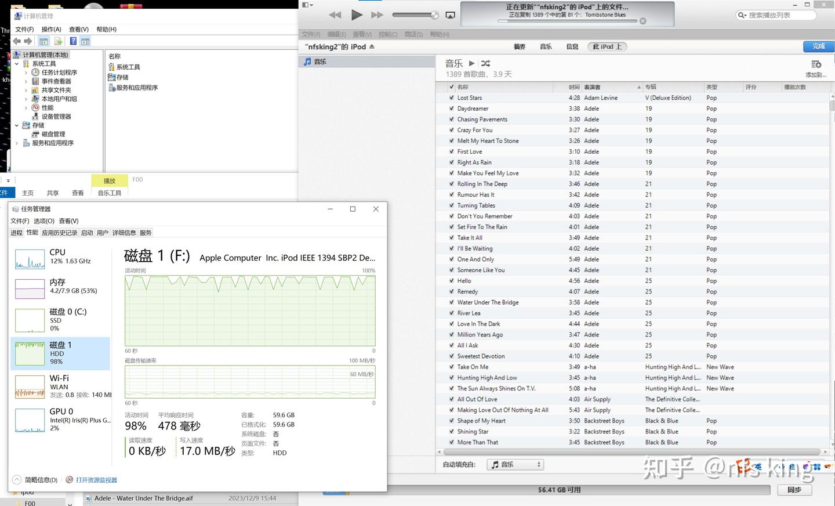Open Disk Management (磁盘管理) node
Viewport: 835px width, 506px height.
pos(53,134)
